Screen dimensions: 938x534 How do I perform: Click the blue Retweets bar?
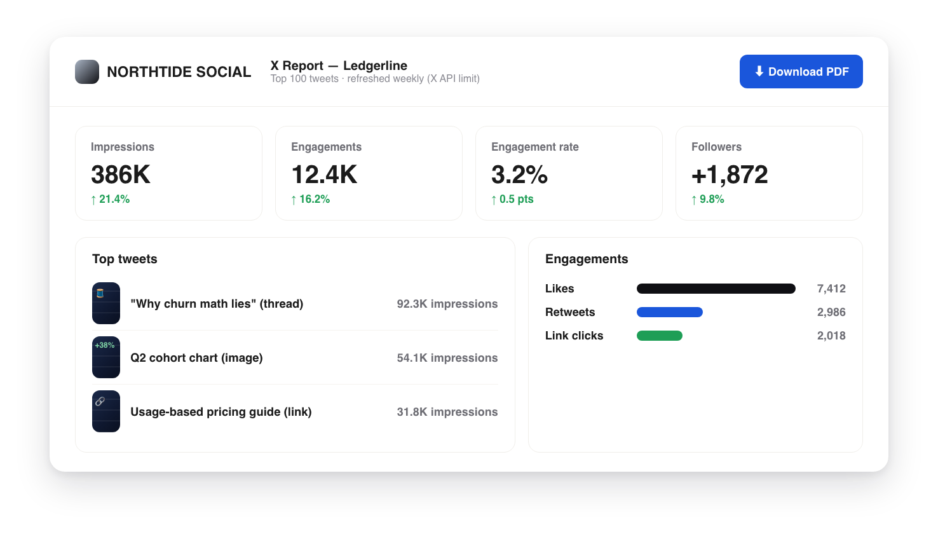point(670,312)
